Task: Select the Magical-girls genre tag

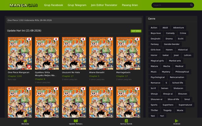Action: [x=157, y=61]
